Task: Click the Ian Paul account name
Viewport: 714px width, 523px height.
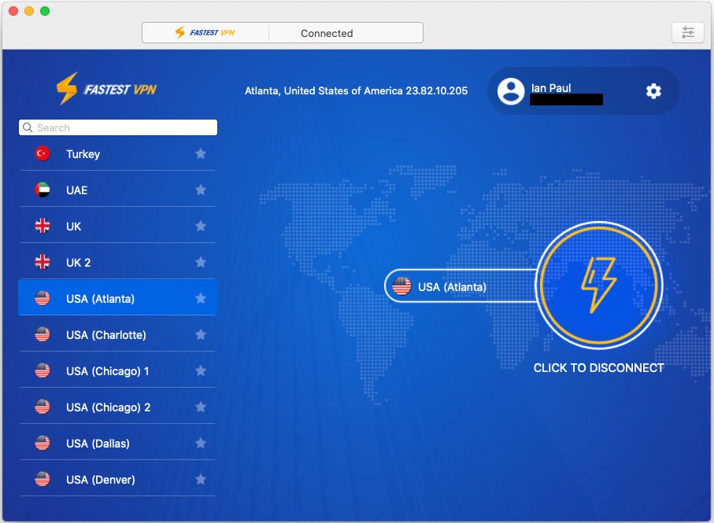Action: point(551,88)
